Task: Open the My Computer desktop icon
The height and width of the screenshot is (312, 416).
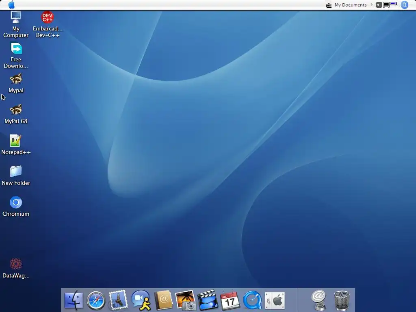Action: (16, 24)
